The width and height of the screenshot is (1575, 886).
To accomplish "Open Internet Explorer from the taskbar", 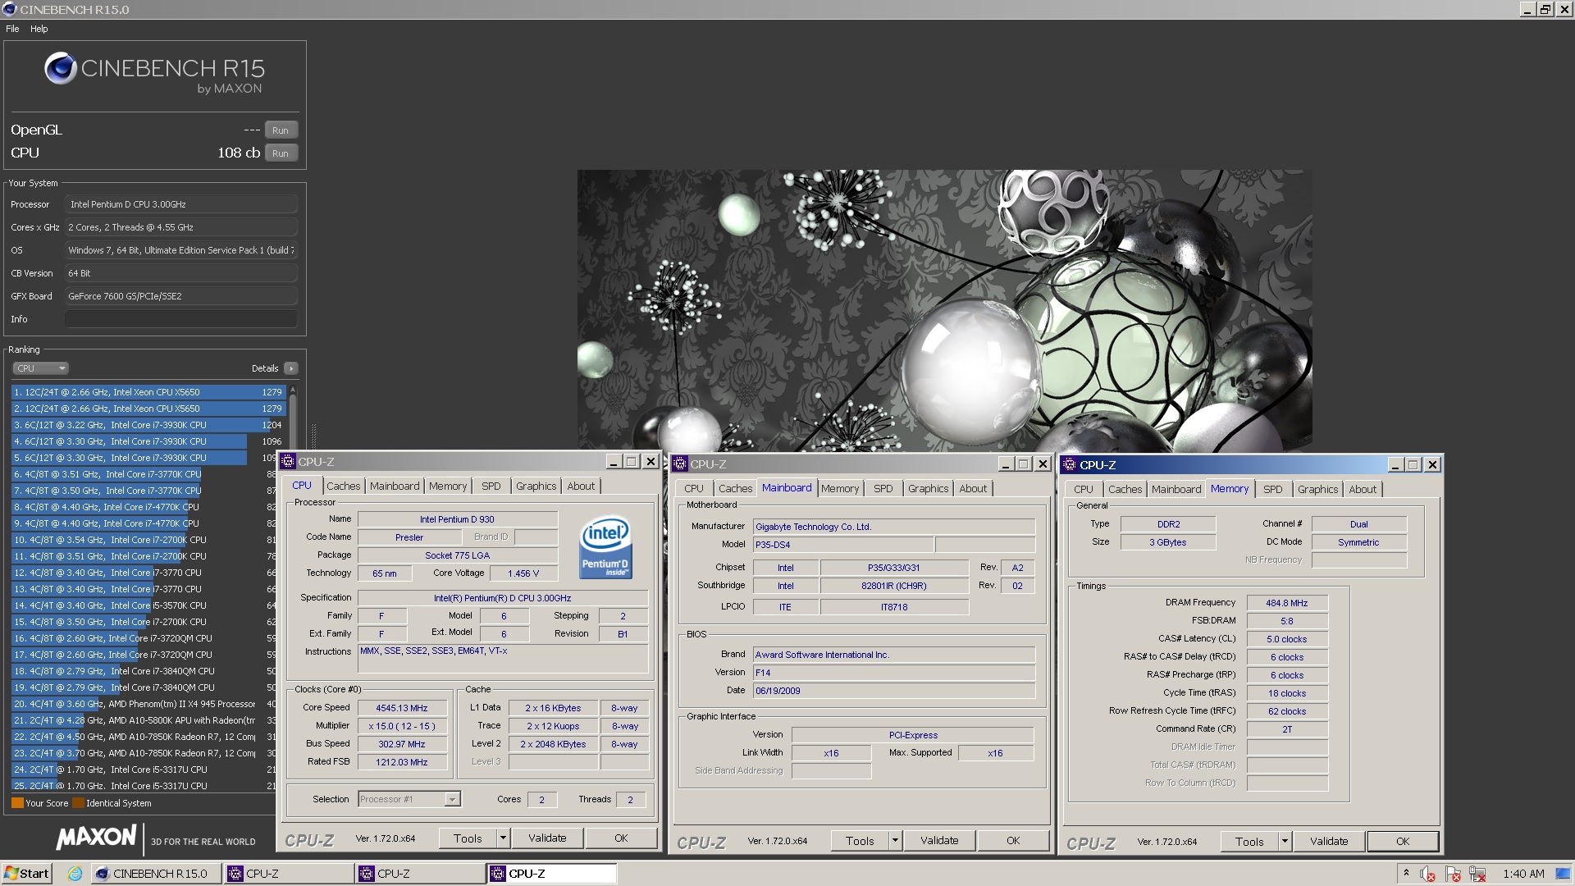I will [x=75, y=874].
